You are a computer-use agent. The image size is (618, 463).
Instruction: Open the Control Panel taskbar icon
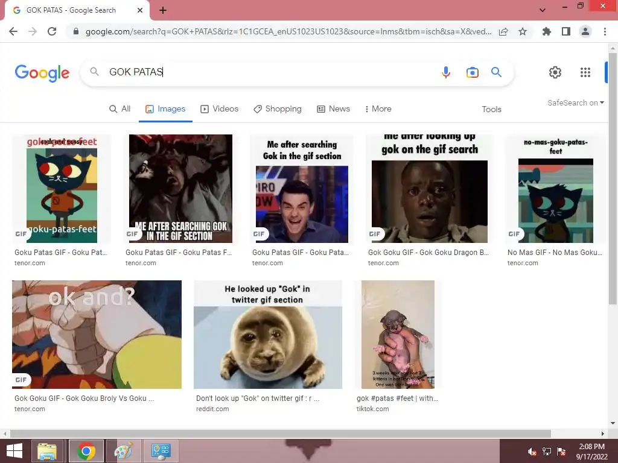(x=161, y=451)
